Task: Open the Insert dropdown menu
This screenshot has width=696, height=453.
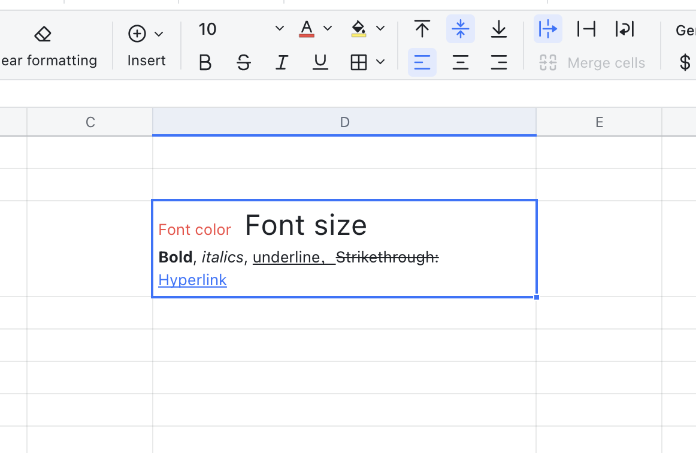Action: coord(146,34)
